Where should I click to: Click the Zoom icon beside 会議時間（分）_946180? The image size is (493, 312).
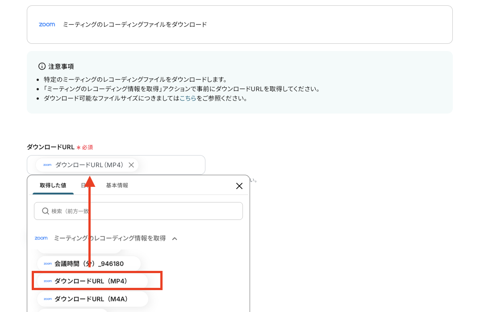point(47,264)
